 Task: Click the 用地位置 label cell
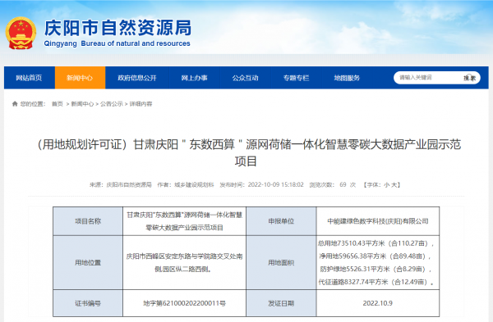click(88, 262)
